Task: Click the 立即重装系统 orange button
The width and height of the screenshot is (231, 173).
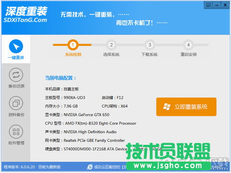Action: point(186,107)
